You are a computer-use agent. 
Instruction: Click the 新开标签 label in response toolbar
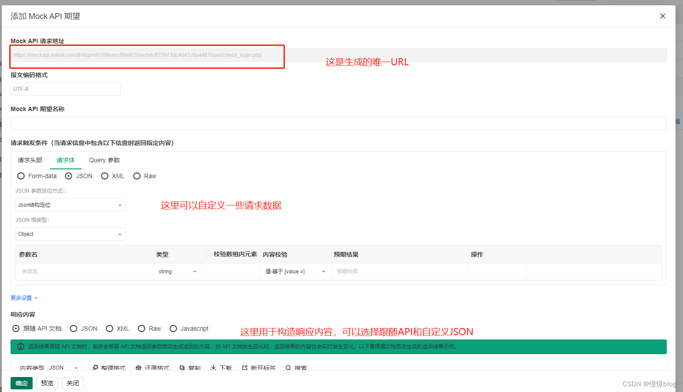[x=263, y=368]
